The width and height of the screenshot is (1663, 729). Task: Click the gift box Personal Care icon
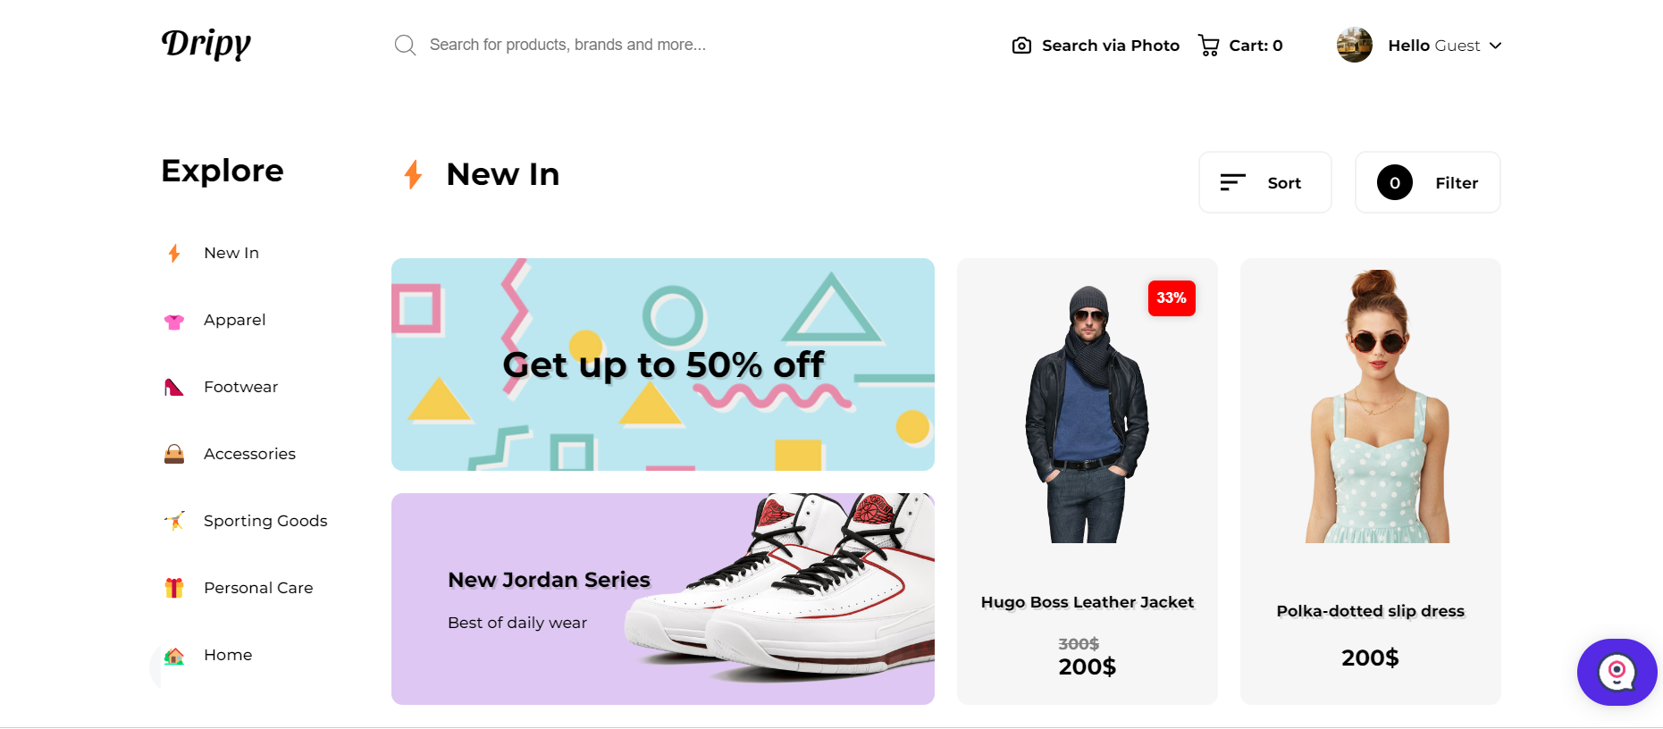[x=174, y=588]
